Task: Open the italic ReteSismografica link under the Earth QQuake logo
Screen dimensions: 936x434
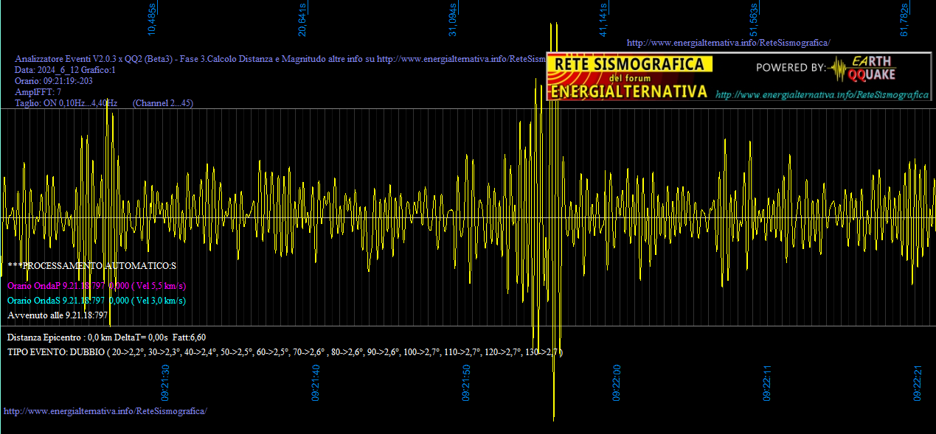Action: (822, 95)
